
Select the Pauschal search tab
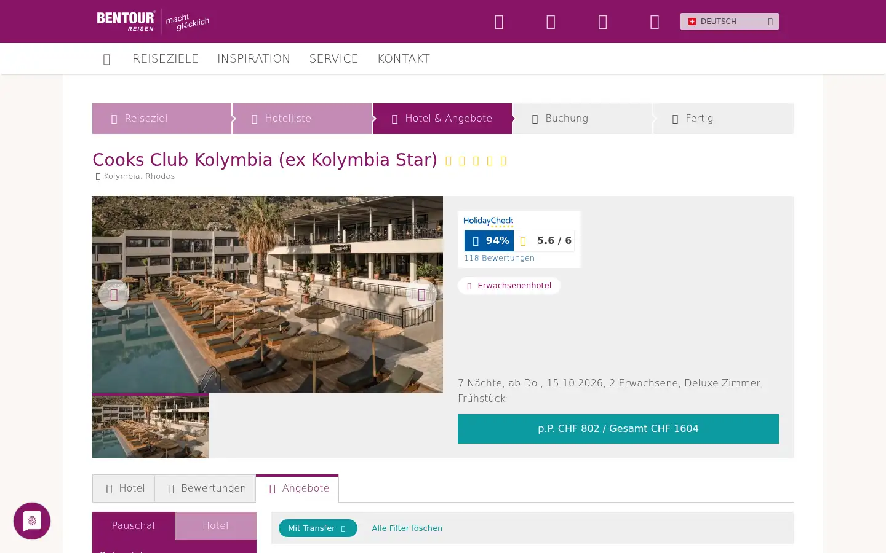(x=134, y=526)
